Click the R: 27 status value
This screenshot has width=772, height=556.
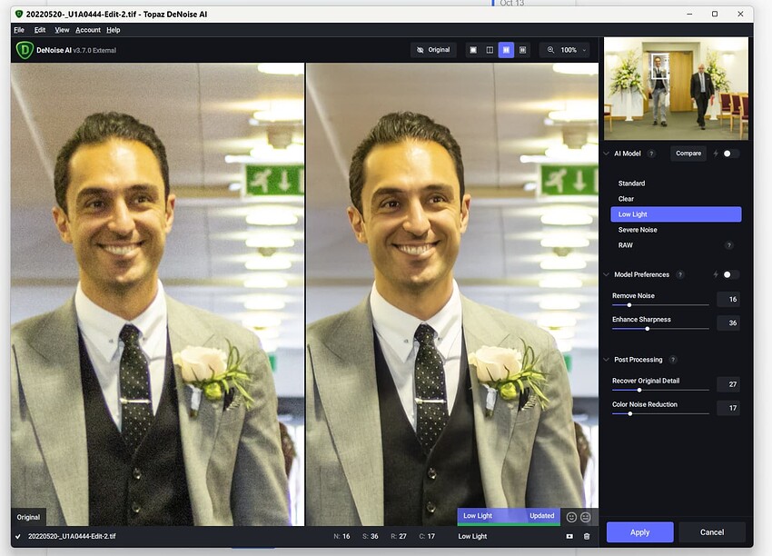click(x=399, y=536)
